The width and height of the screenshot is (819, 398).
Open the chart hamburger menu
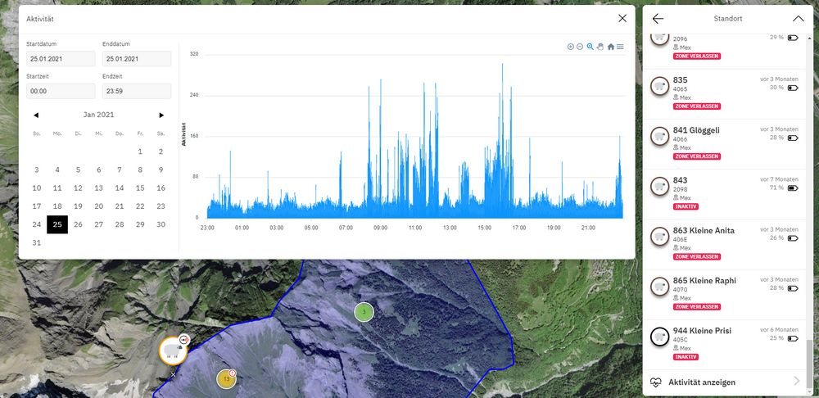tap(620, 47)
